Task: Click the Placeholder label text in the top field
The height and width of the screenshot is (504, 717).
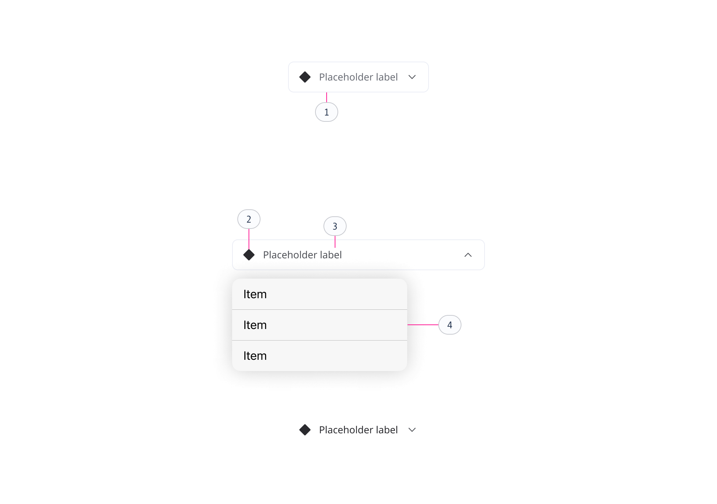Action: click(x=358, y=77)
